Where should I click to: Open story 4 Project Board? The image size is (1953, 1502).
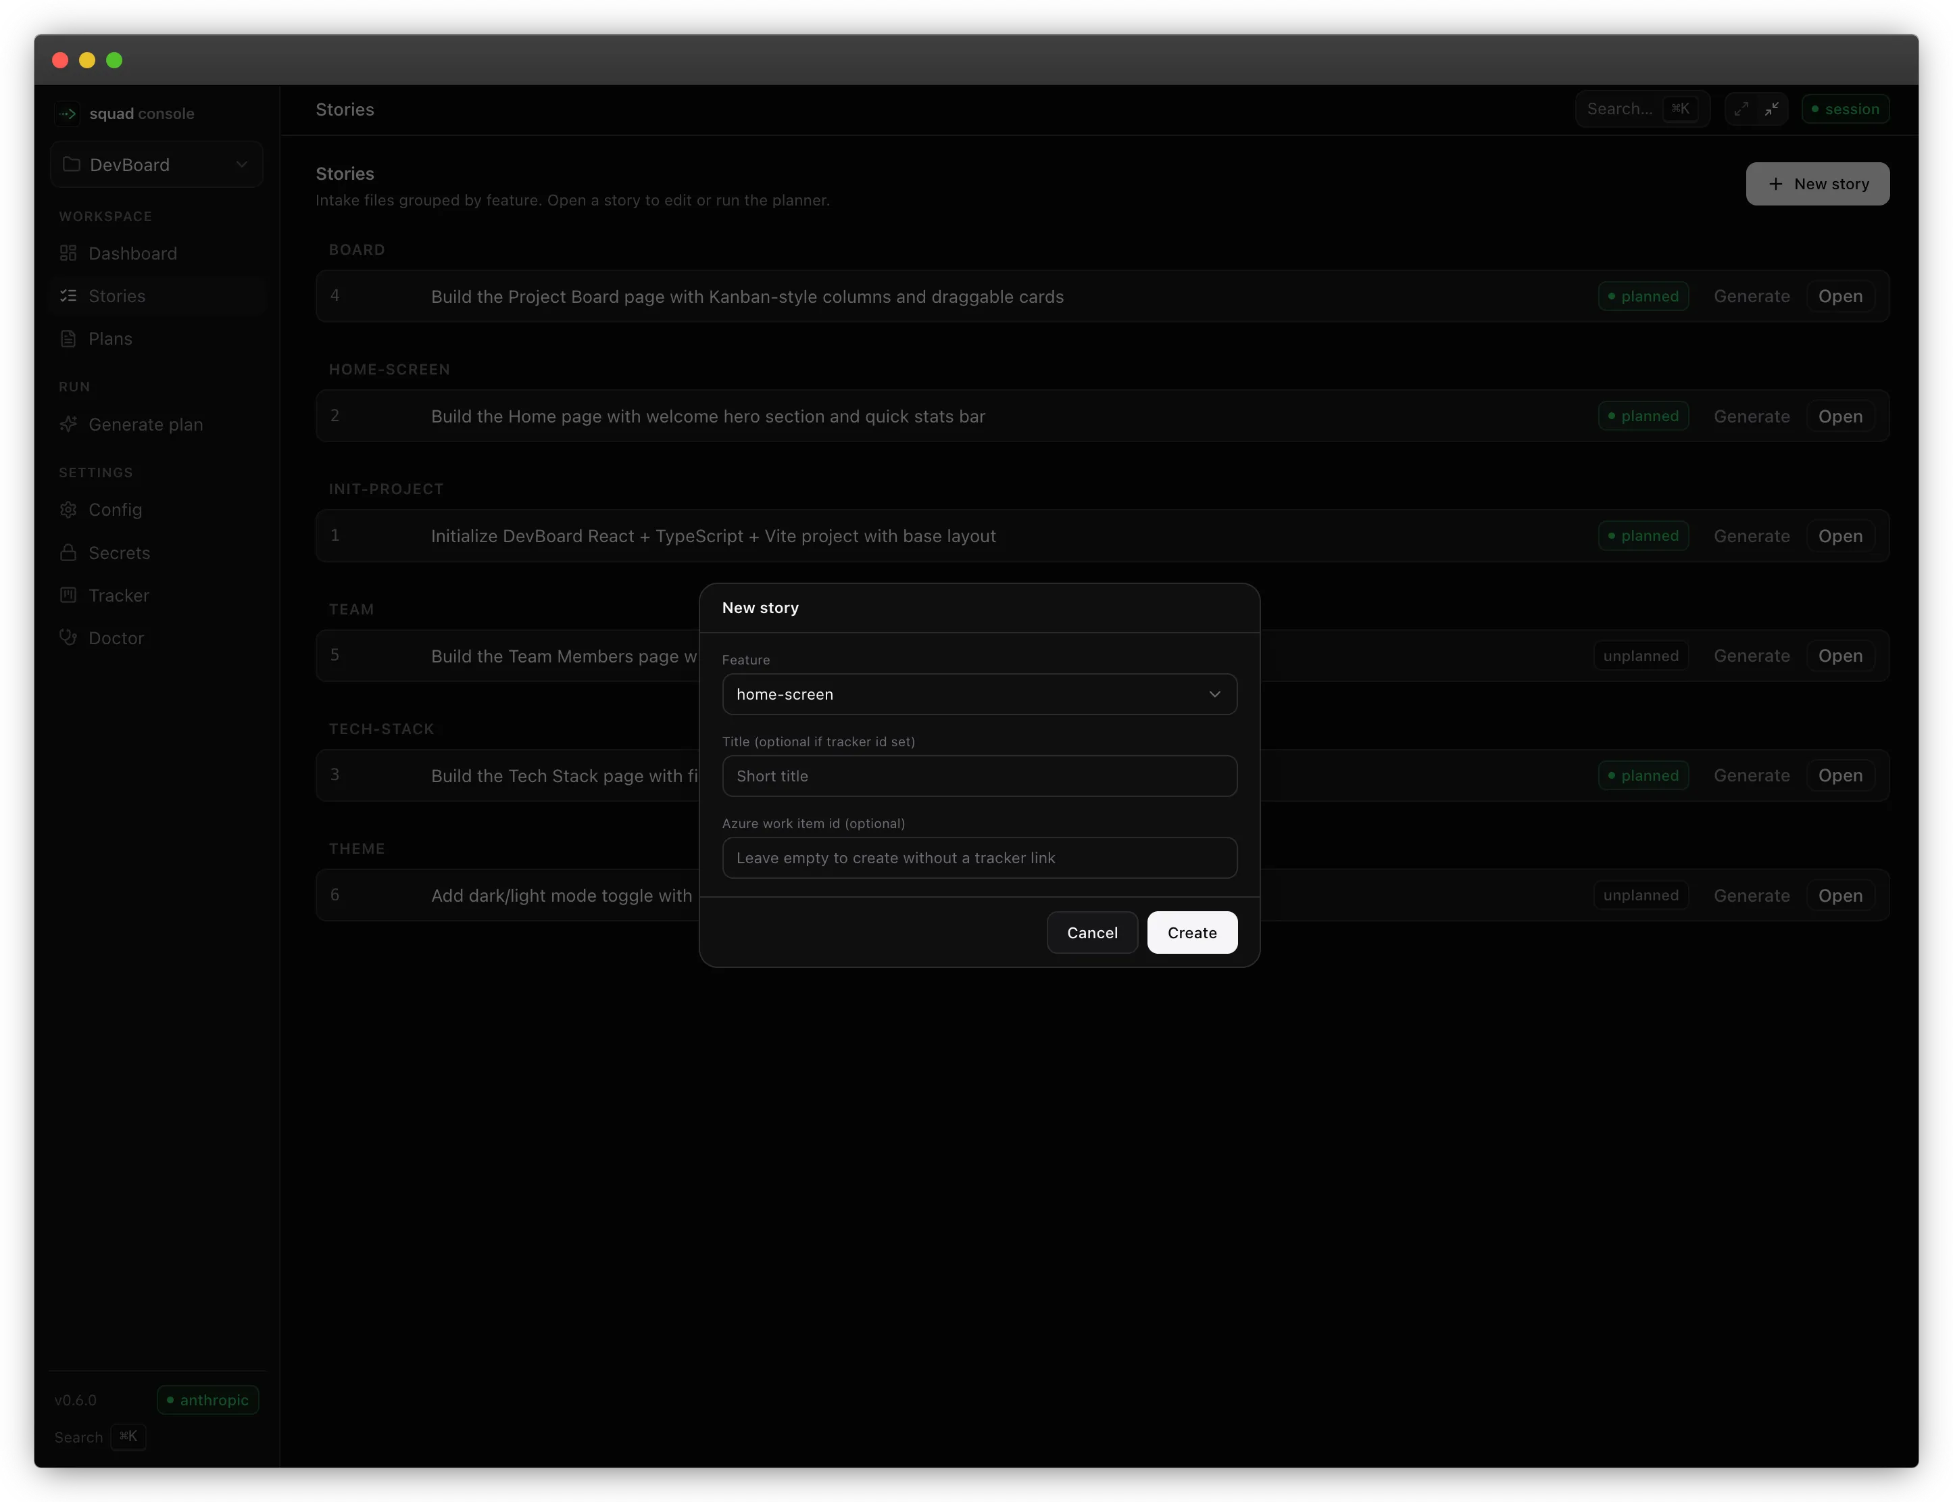1840,296
